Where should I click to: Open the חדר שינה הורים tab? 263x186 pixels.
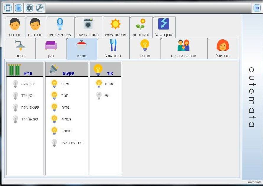(184, 49)
